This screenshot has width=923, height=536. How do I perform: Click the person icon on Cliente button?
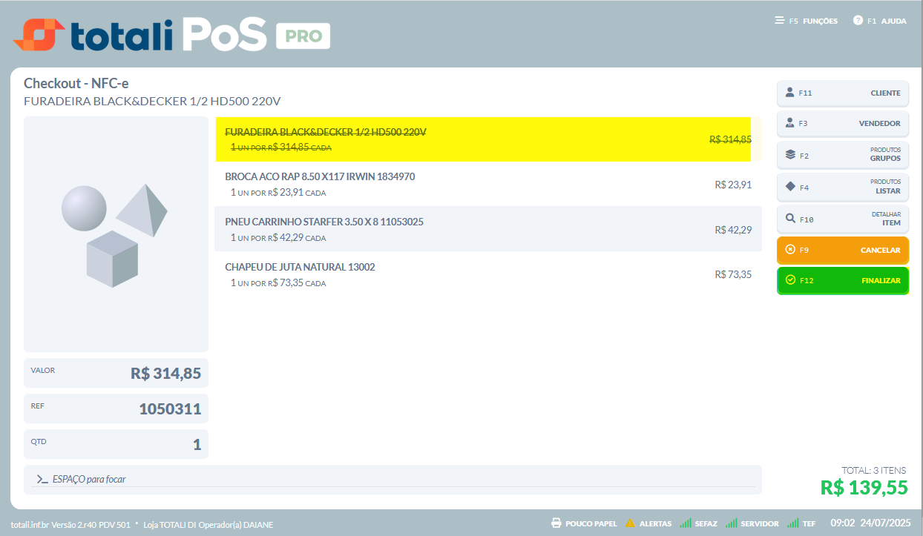(789, 93)
